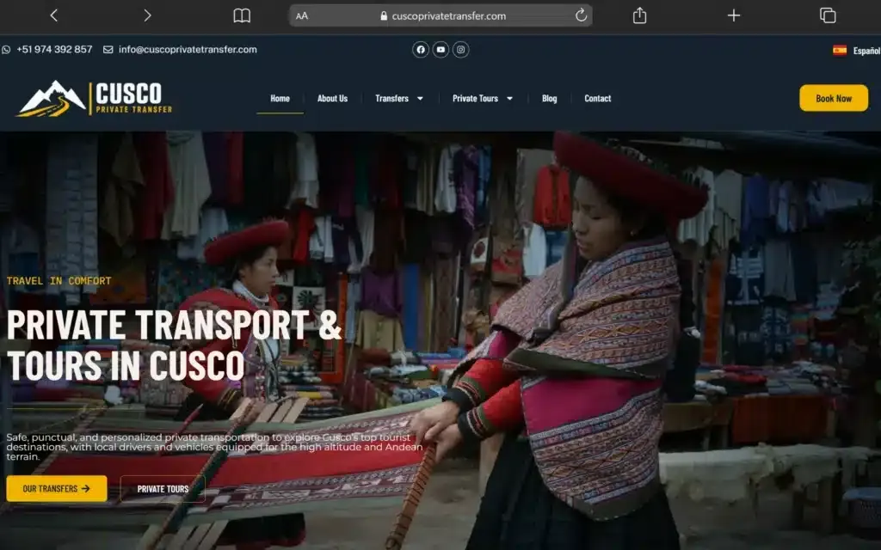Click the Cusco Private Transfer logo
881x550 pixels.
pyautogui.click(x=95, y=98)
